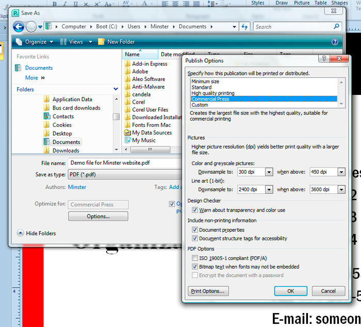Select High quality printing in the list

(x=212, y=93)
